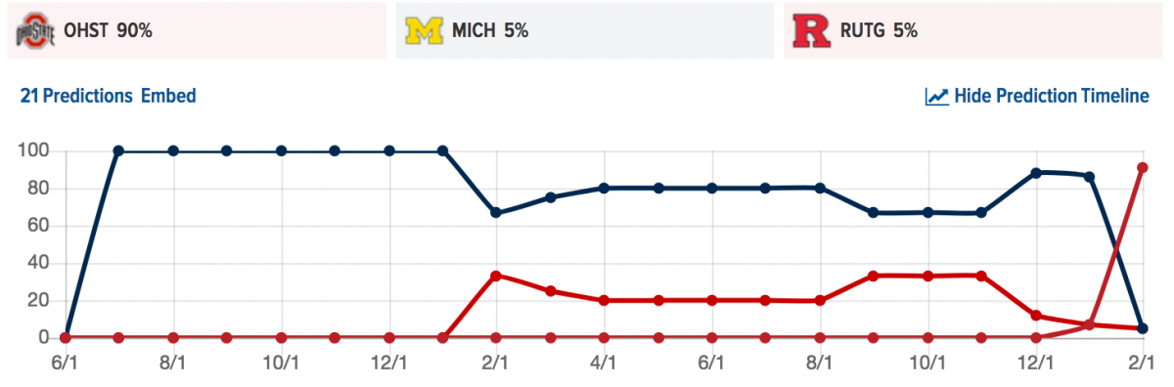This screenshot has width=1174, height=387.
Task: Click the origin data point at 6/1
Action: click(66, 337)
